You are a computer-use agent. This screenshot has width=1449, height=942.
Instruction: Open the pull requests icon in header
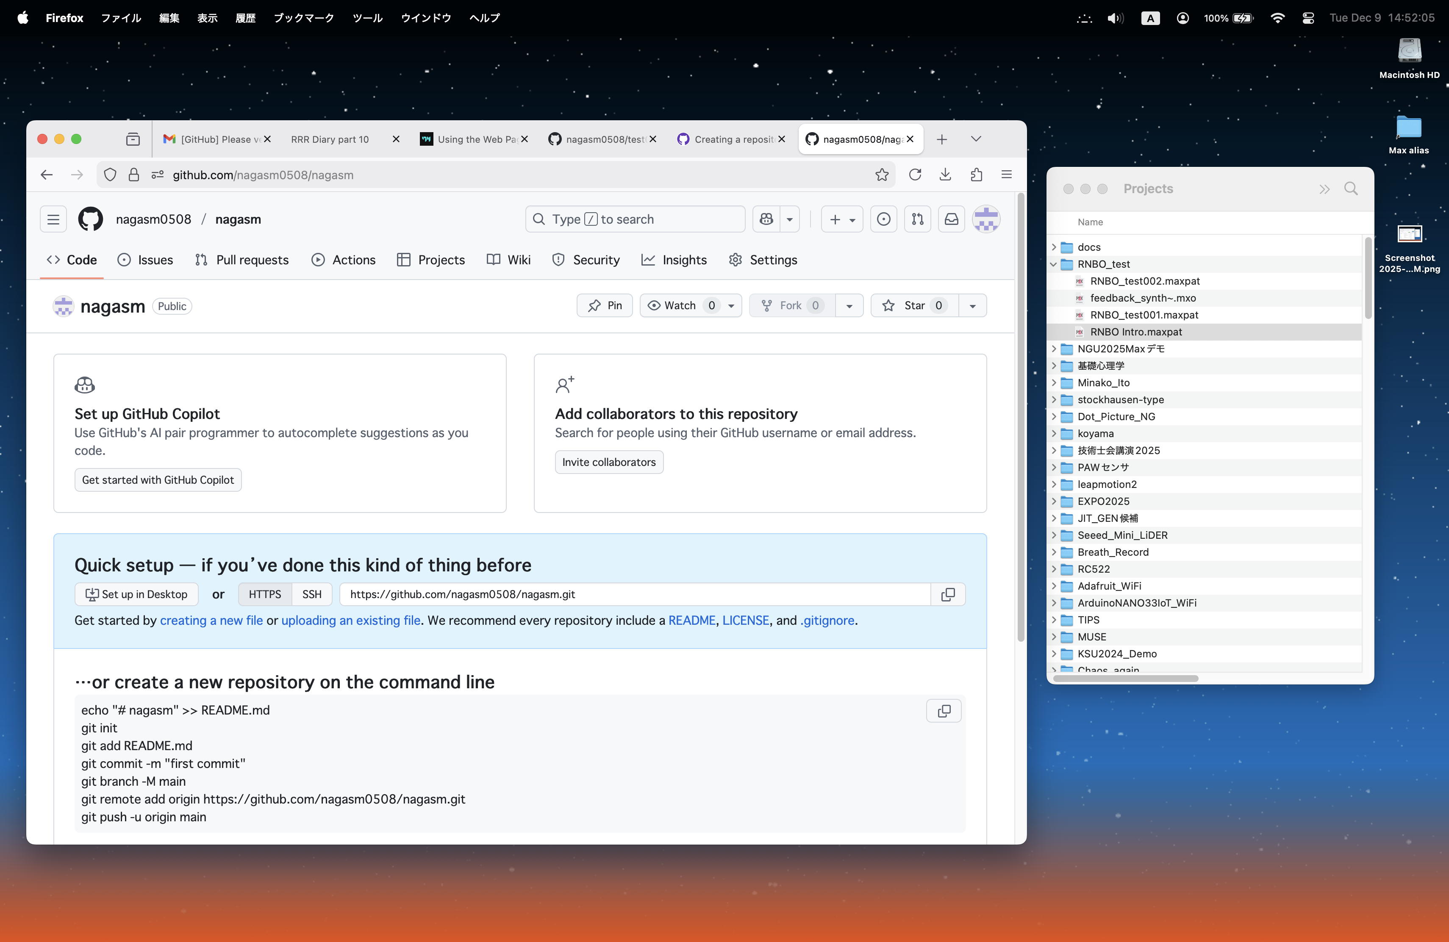pyautogui.click(x=917, y=219)
